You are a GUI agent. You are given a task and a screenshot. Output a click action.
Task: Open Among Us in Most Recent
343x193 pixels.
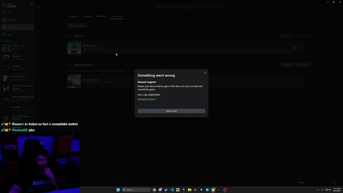[17, 58]
